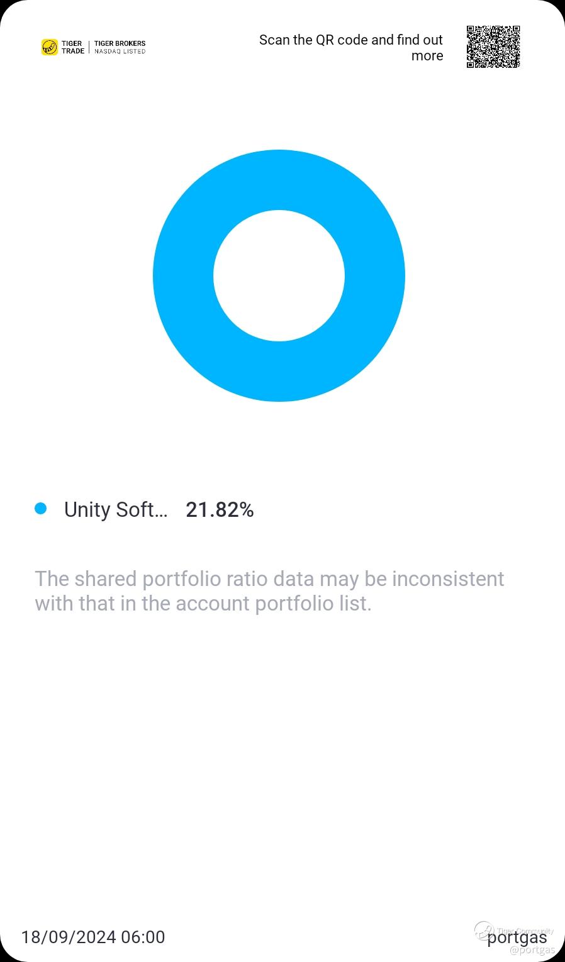Open the portgas username
This screenshot has height=962, width=565.
tap(517, 939)
